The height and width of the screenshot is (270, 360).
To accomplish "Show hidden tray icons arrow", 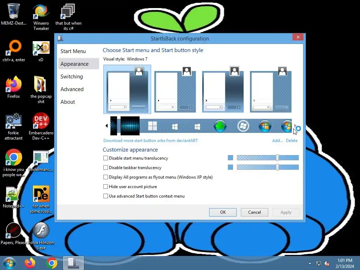I will [x=310, y=263].
